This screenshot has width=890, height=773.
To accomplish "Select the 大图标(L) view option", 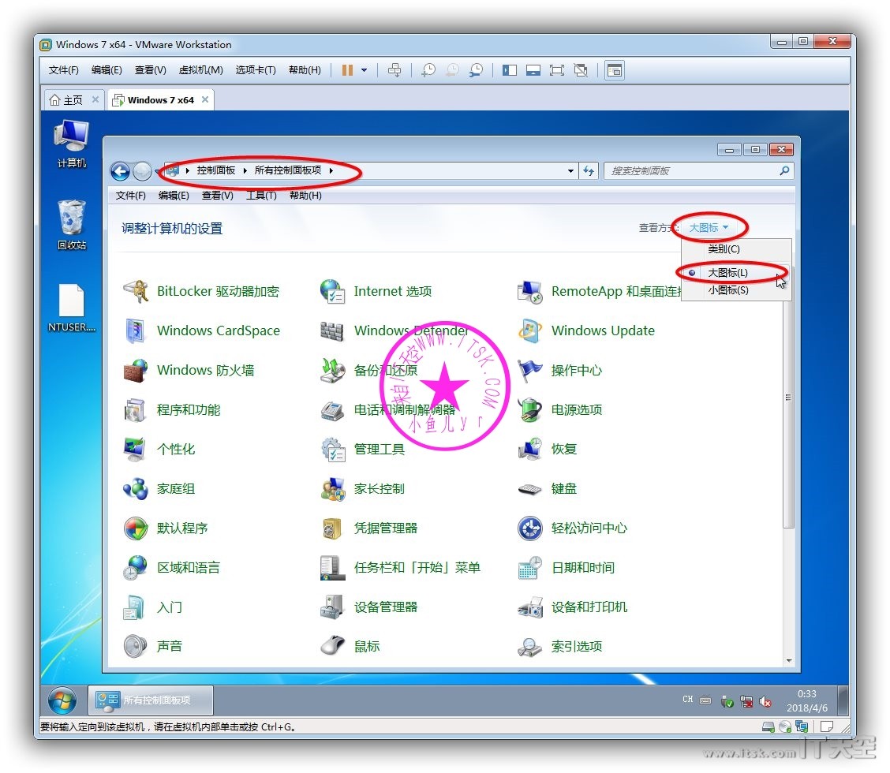I will point(727,272).
